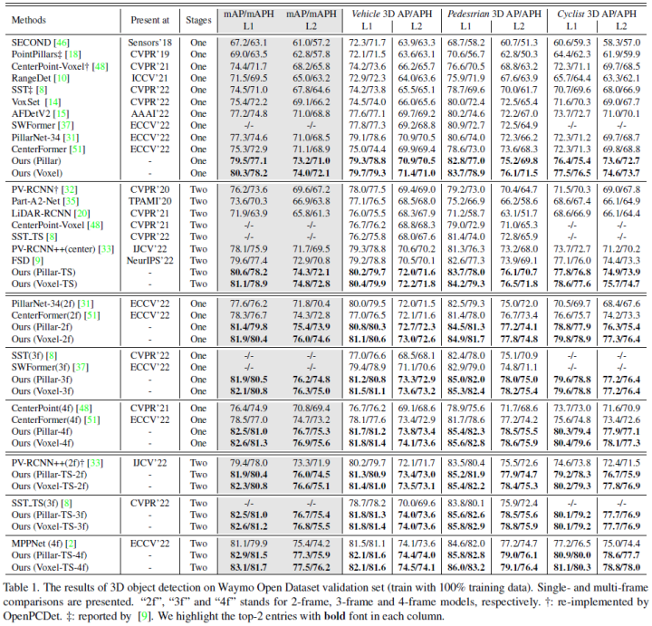The width and height of the screenshot is (652, 626).
Task: Select method name 'Ours (Pillar-4f)'
Action: point(42,431)
